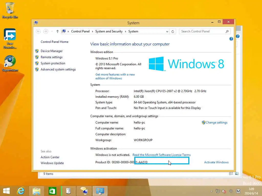Toggle the M input mode indicator
The height and width of the screenshot is (196, 262).
point(238,191)
